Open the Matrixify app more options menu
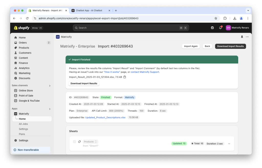 [x=247, y=37]
